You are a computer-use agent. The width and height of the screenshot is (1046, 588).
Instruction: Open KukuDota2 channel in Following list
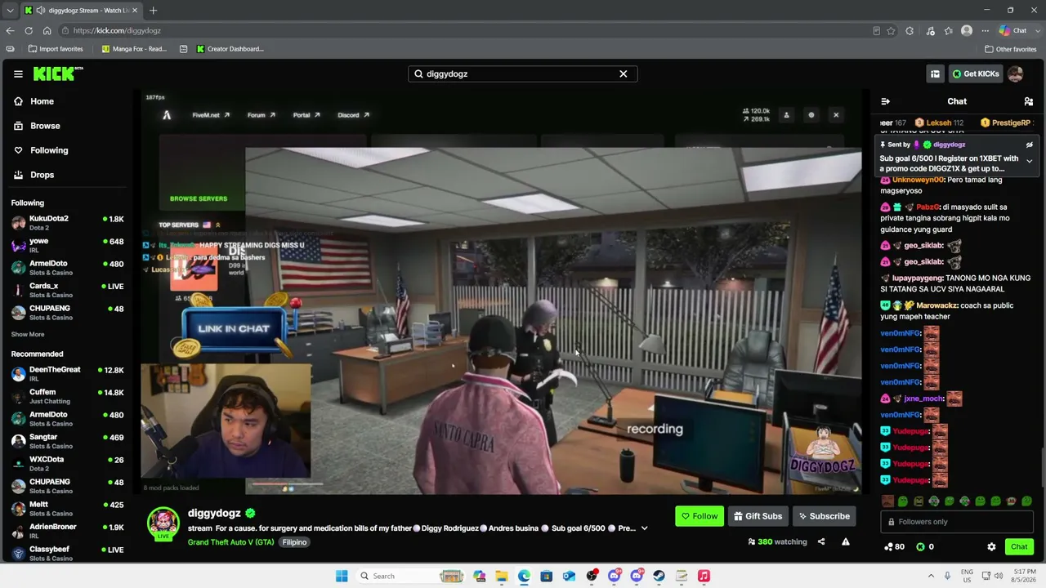(67, 222)
